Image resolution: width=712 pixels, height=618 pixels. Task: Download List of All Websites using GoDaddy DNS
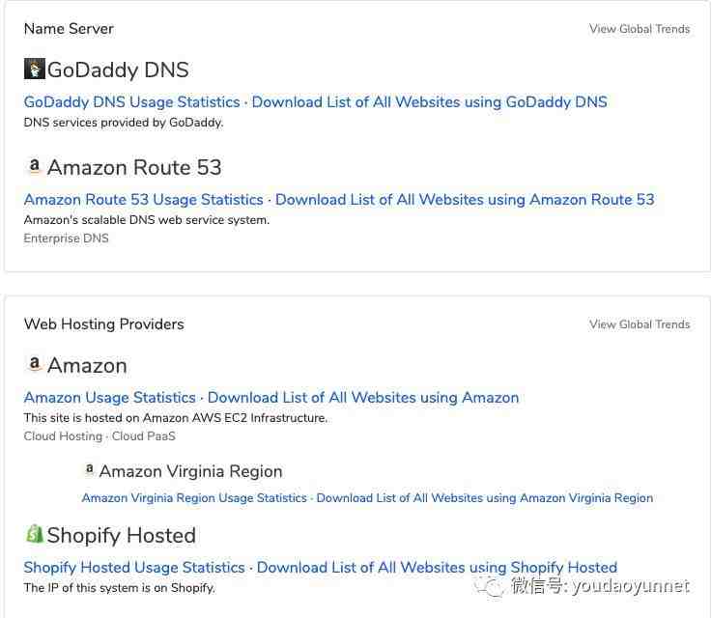pos(429,102)
